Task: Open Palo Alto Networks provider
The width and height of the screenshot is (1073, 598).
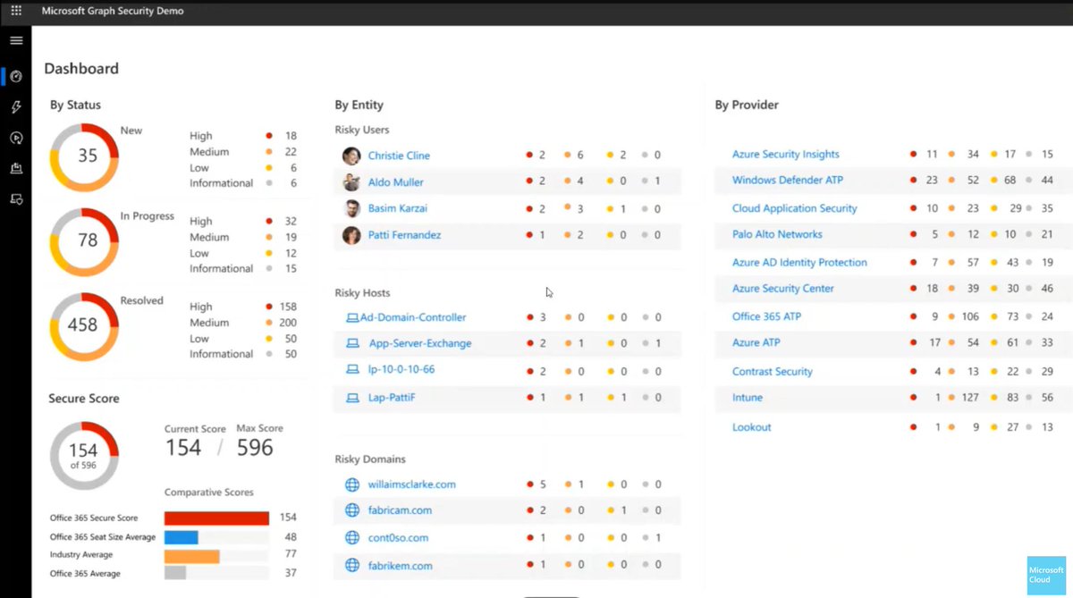Action: tap(777, 234)
